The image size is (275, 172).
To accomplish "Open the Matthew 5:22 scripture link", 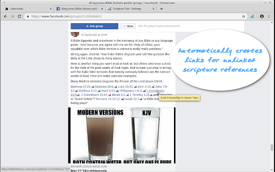I will click(88, 91).
